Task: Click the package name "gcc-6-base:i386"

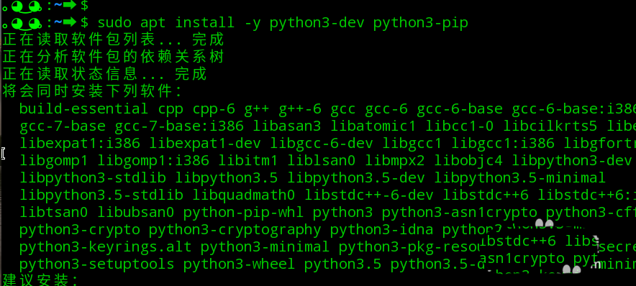Action: [x=573, y=109]
